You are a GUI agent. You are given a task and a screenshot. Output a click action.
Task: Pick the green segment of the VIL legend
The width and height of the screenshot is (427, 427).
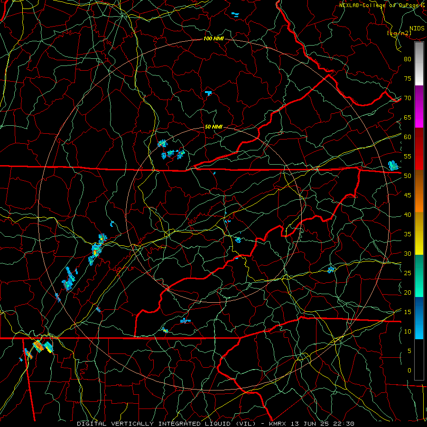click(419, 276)
